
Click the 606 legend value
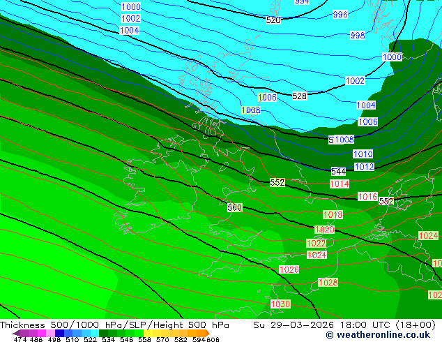coord(213,339)
